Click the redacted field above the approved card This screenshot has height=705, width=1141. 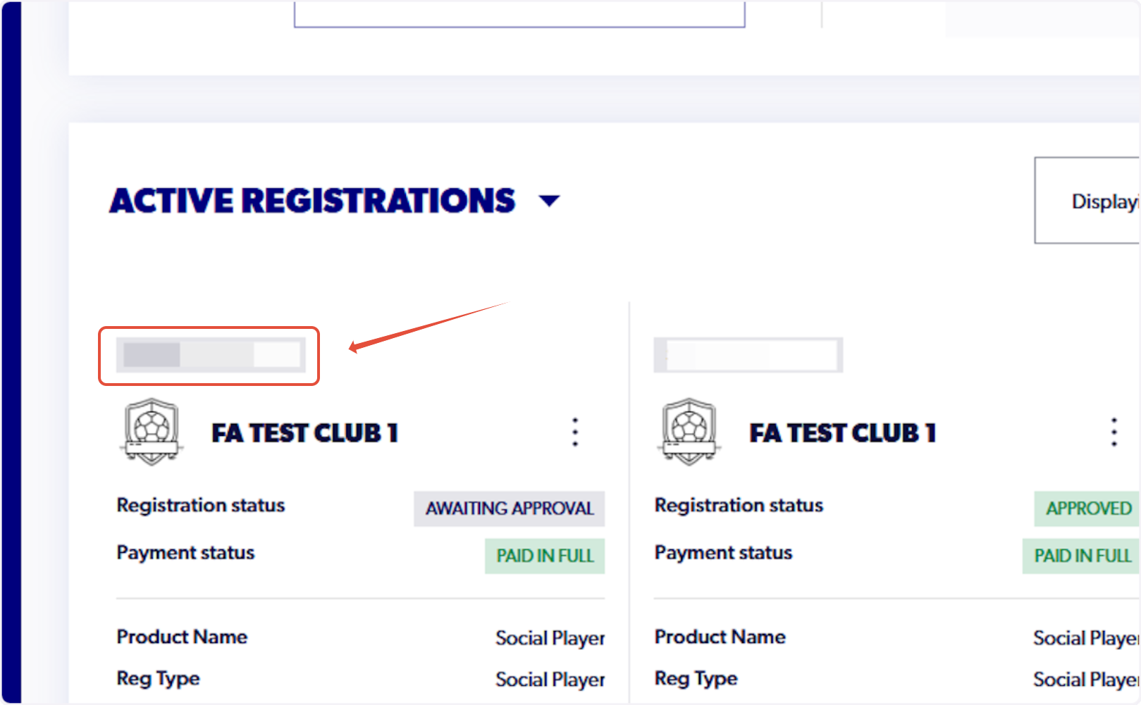coord(748,354)
